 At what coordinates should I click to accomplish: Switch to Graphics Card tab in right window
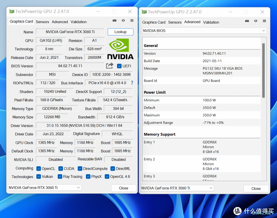pos(154,22)
